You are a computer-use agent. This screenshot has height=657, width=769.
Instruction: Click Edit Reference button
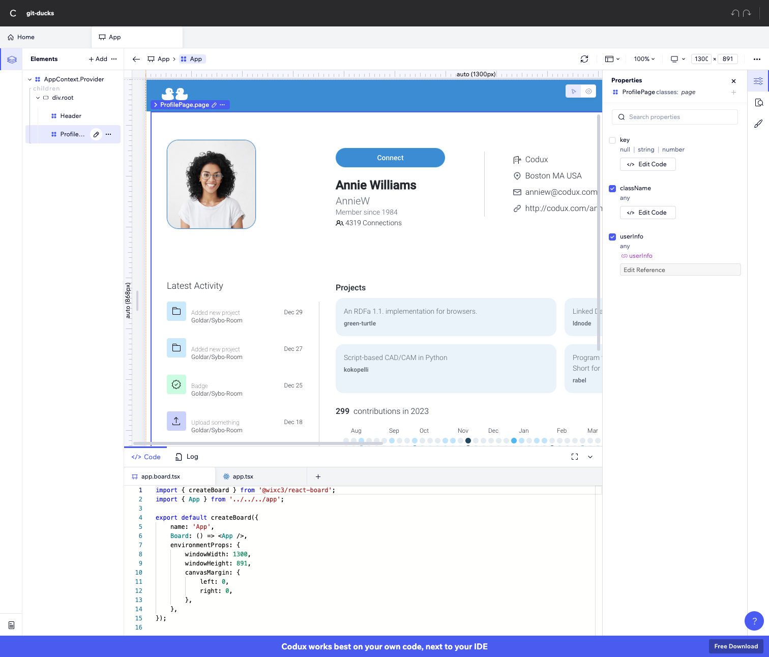680,270
